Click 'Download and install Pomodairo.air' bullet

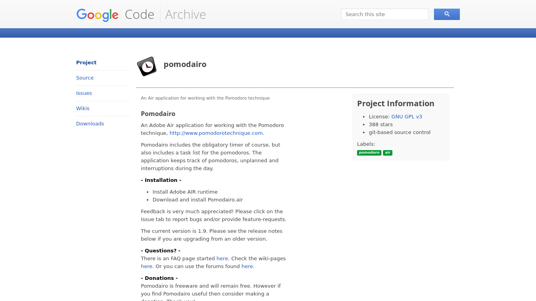point(198,200)
